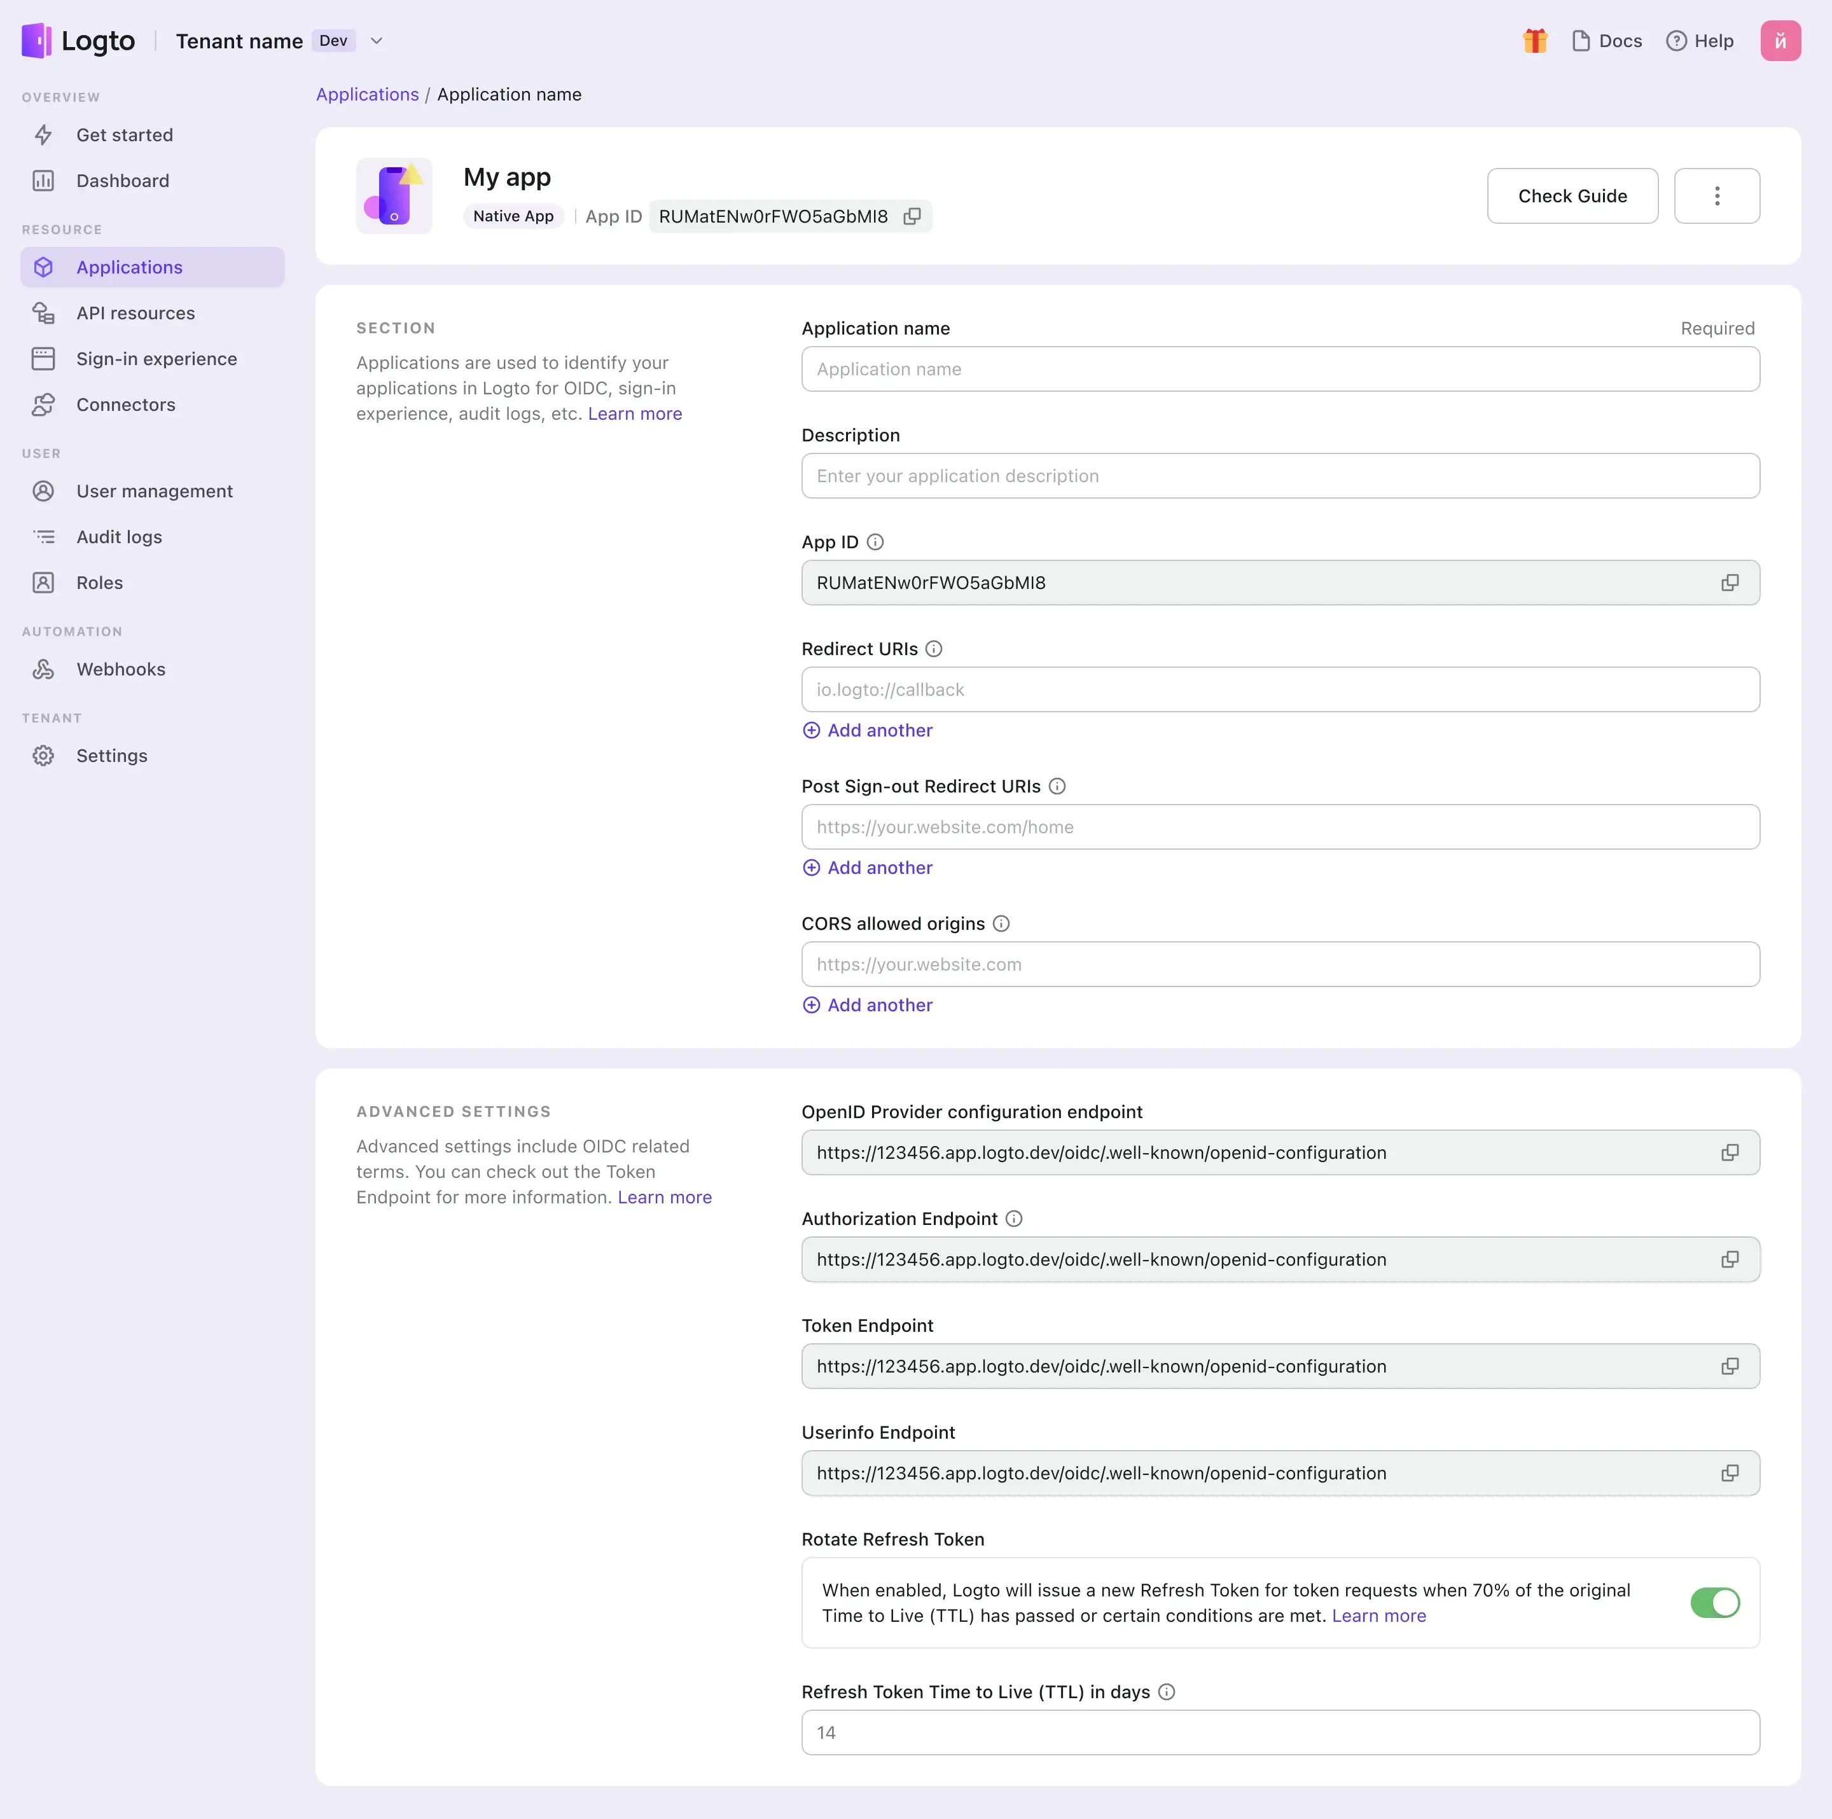The image size is (1832, 1819).
Task: Click the Get started sidebar icon
Action: [46, 134]
